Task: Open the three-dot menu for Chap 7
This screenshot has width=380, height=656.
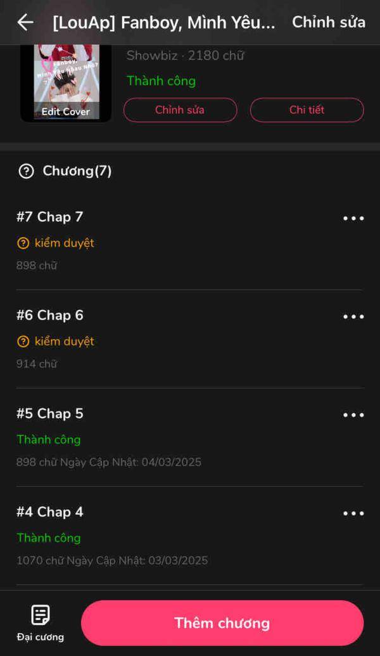Action: click(x=353, y=218)
